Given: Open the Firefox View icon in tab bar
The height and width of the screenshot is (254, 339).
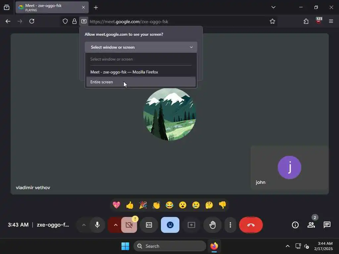Looking at the screenshot, I should click(7, 8).
